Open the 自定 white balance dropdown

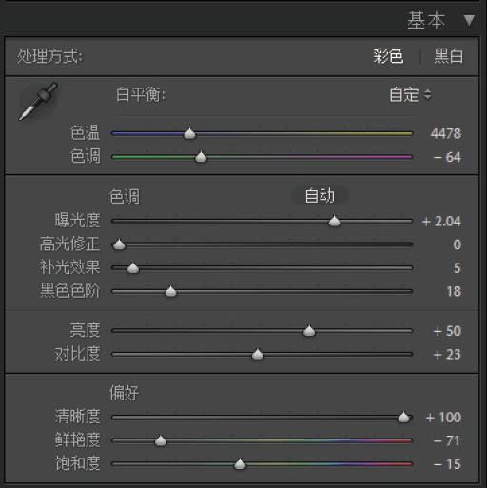point(410,94)
